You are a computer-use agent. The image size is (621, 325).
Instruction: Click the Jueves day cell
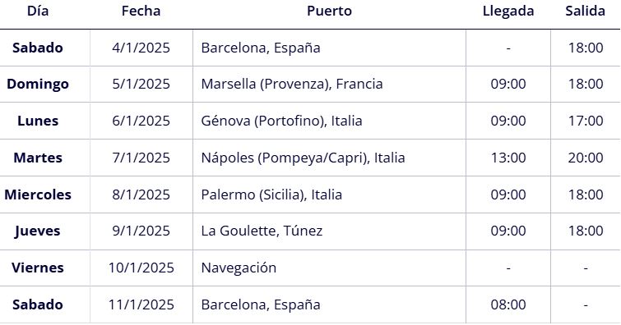[x=38, y=231]
